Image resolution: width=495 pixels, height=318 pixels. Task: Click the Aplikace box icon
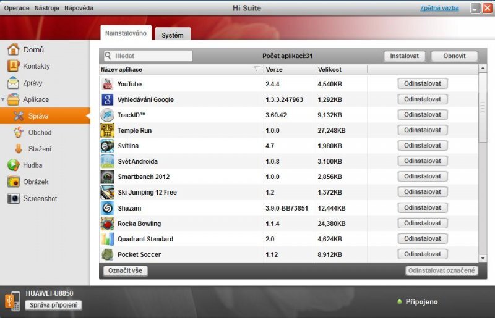13,99
